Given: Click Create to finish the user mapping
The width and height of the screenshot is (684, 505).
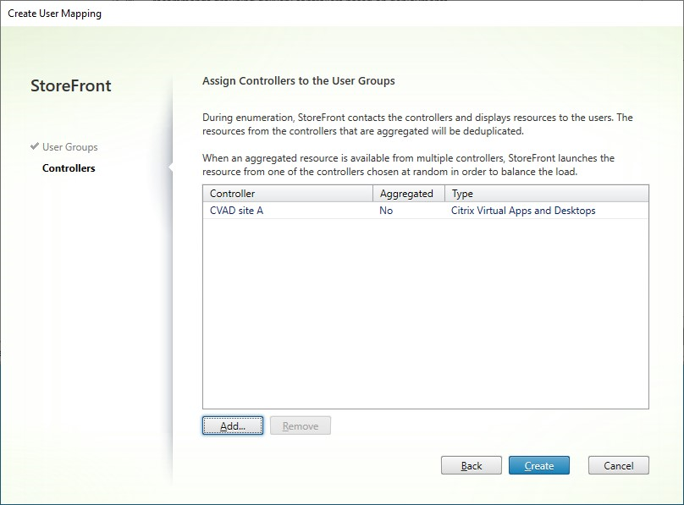Looking at the screenshot, I should pos(539,465).
